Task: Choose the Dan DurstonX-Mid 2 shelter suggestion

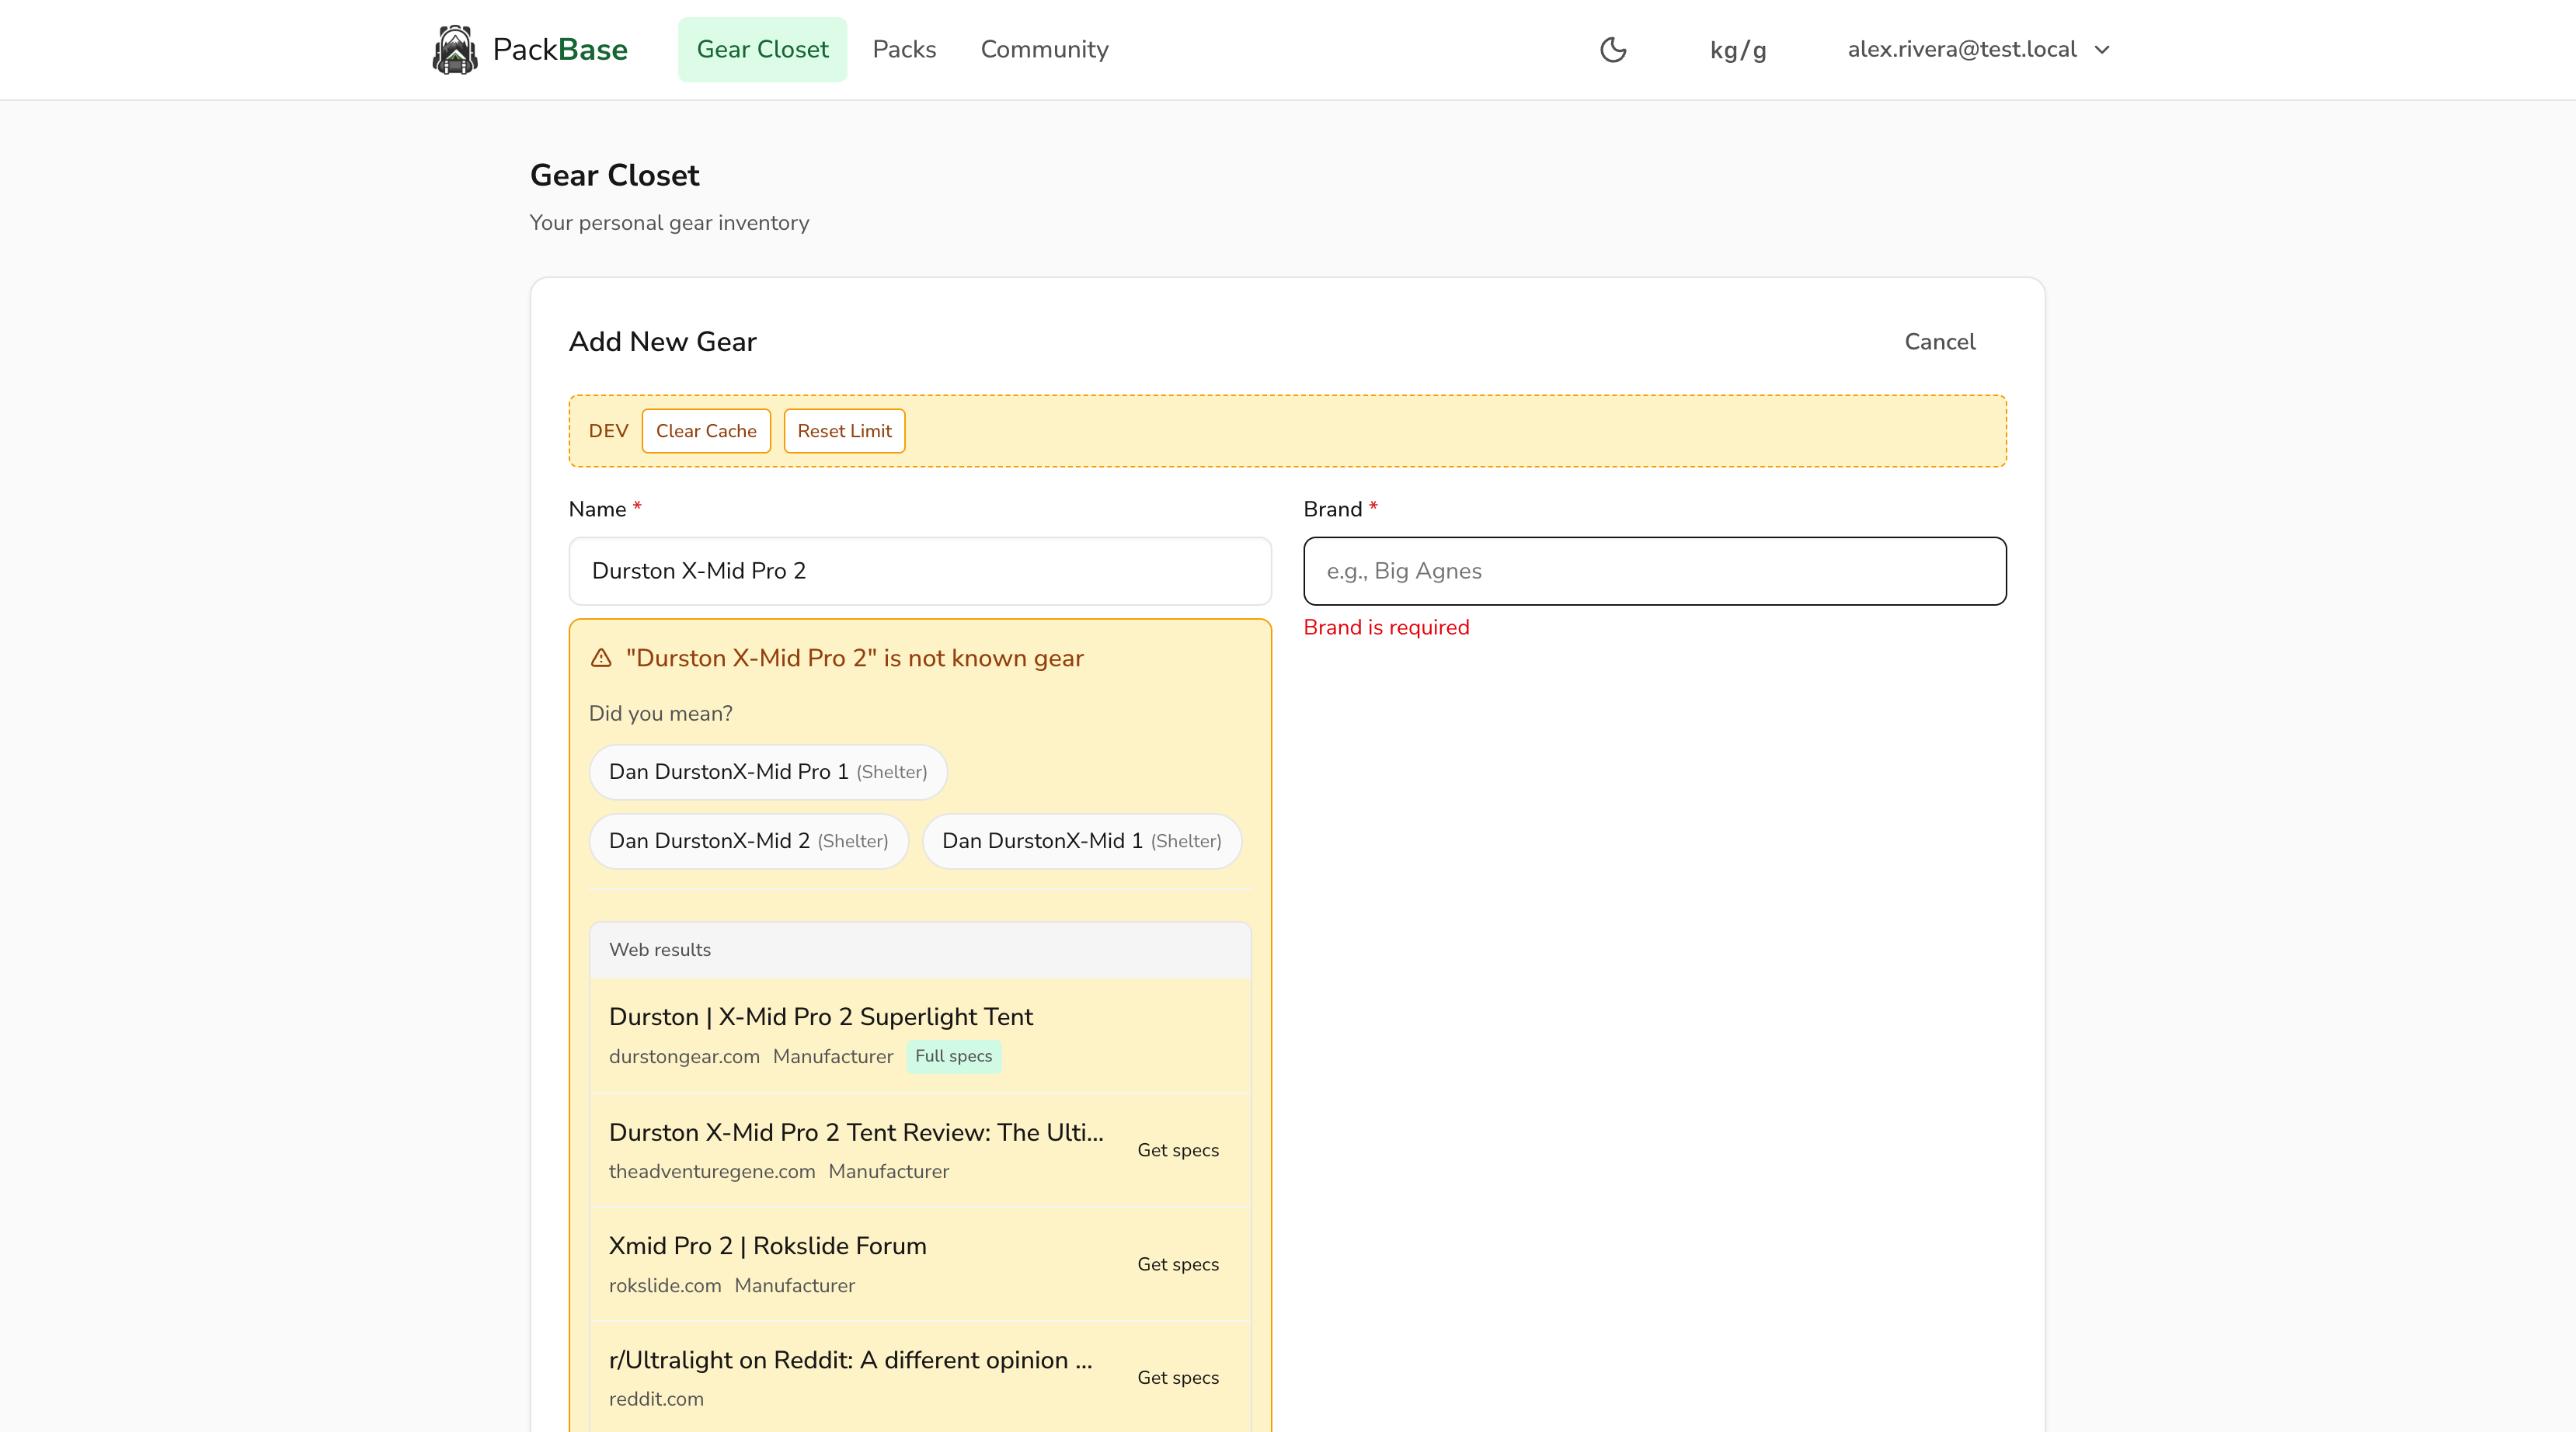Action: click(x=748, y=841)
